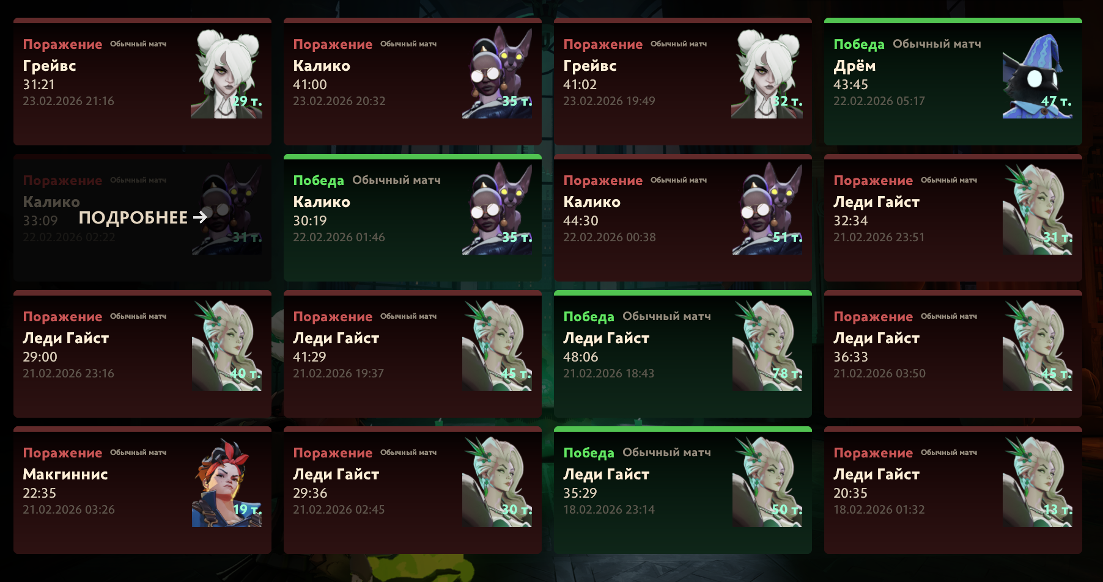Select the Леди Гайст defeat dated 21.02.2026 02:45
1103x582 pixels.
(413, 490)
